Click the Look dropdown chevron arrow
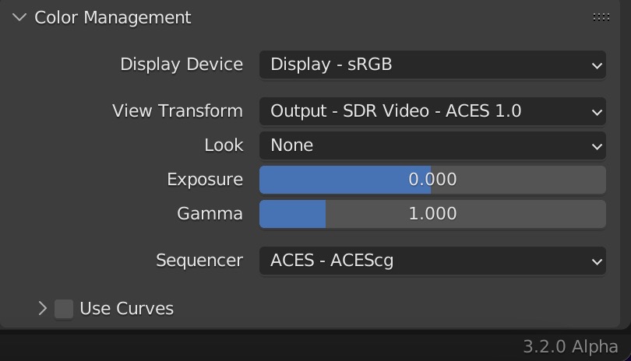The image size is (631, 361). click(x=597, y=146)
